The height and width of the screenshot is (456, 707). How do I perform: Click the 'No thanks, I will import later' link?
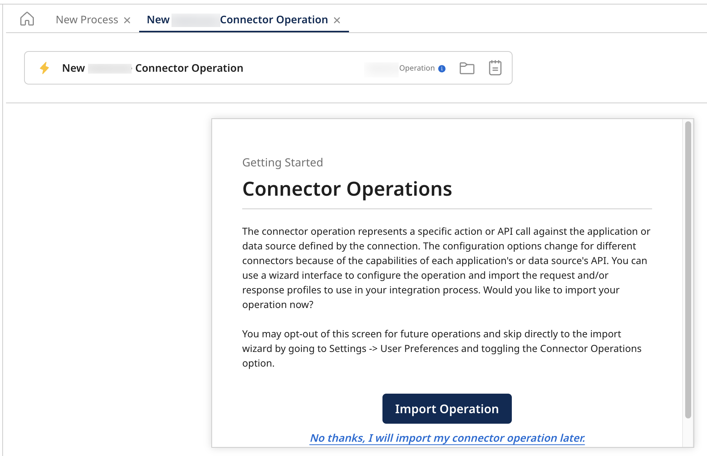click(447, 438)
